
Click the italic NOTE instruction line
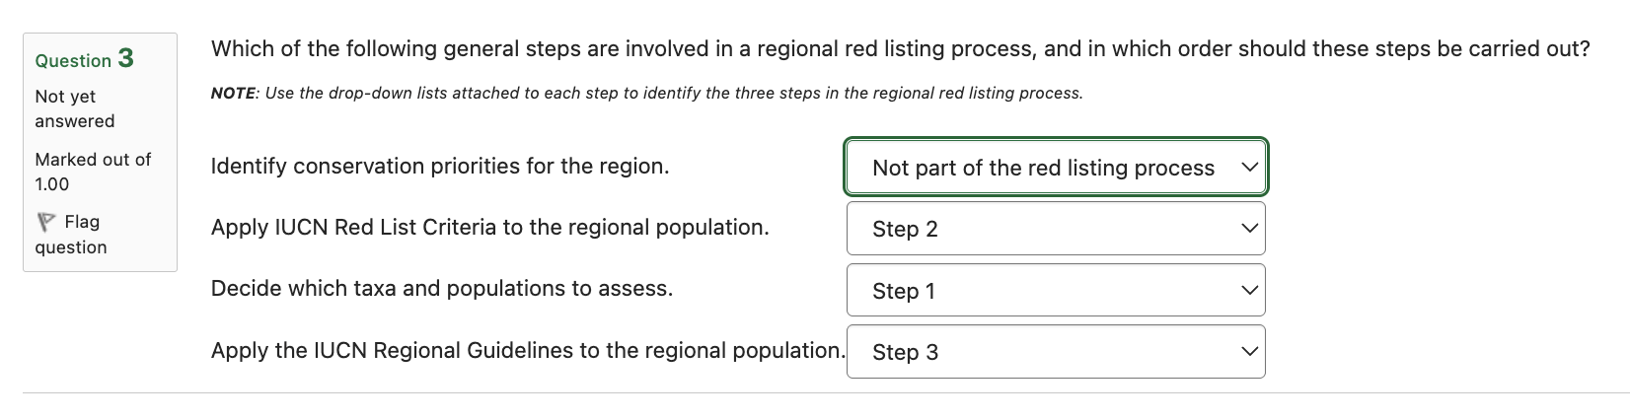[646, 93]
